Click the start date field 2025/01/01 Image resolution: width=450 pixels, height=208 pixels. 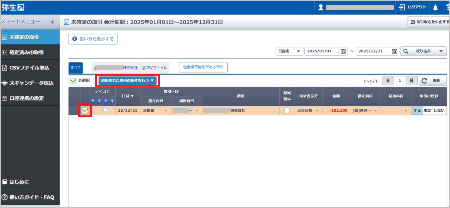click(322, 51)
